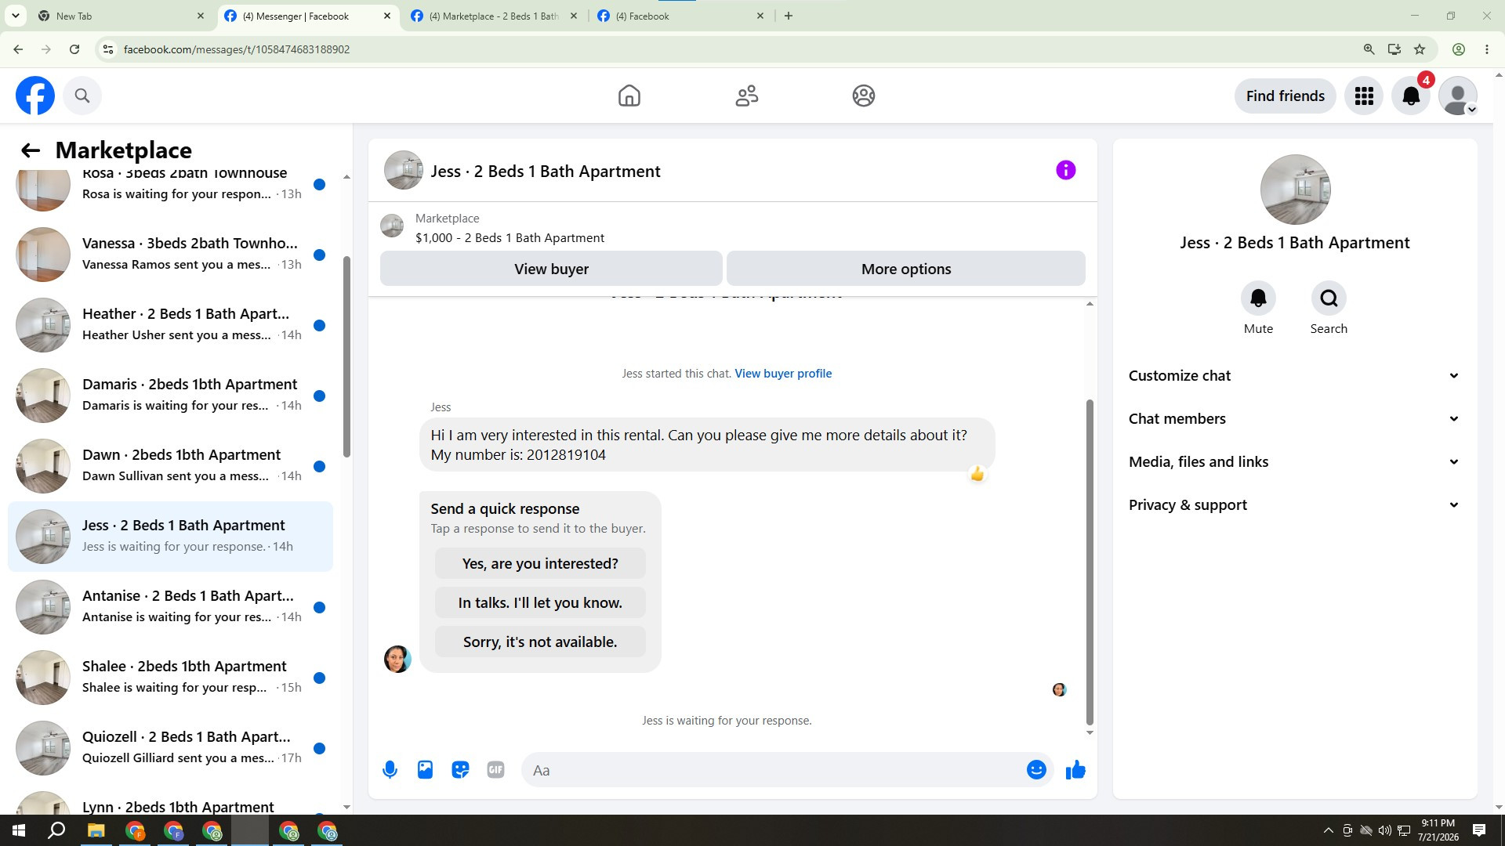Open Heather 2 Beds 1 Bath chat
Screen dimensions: 1505x846
[170, 325]
